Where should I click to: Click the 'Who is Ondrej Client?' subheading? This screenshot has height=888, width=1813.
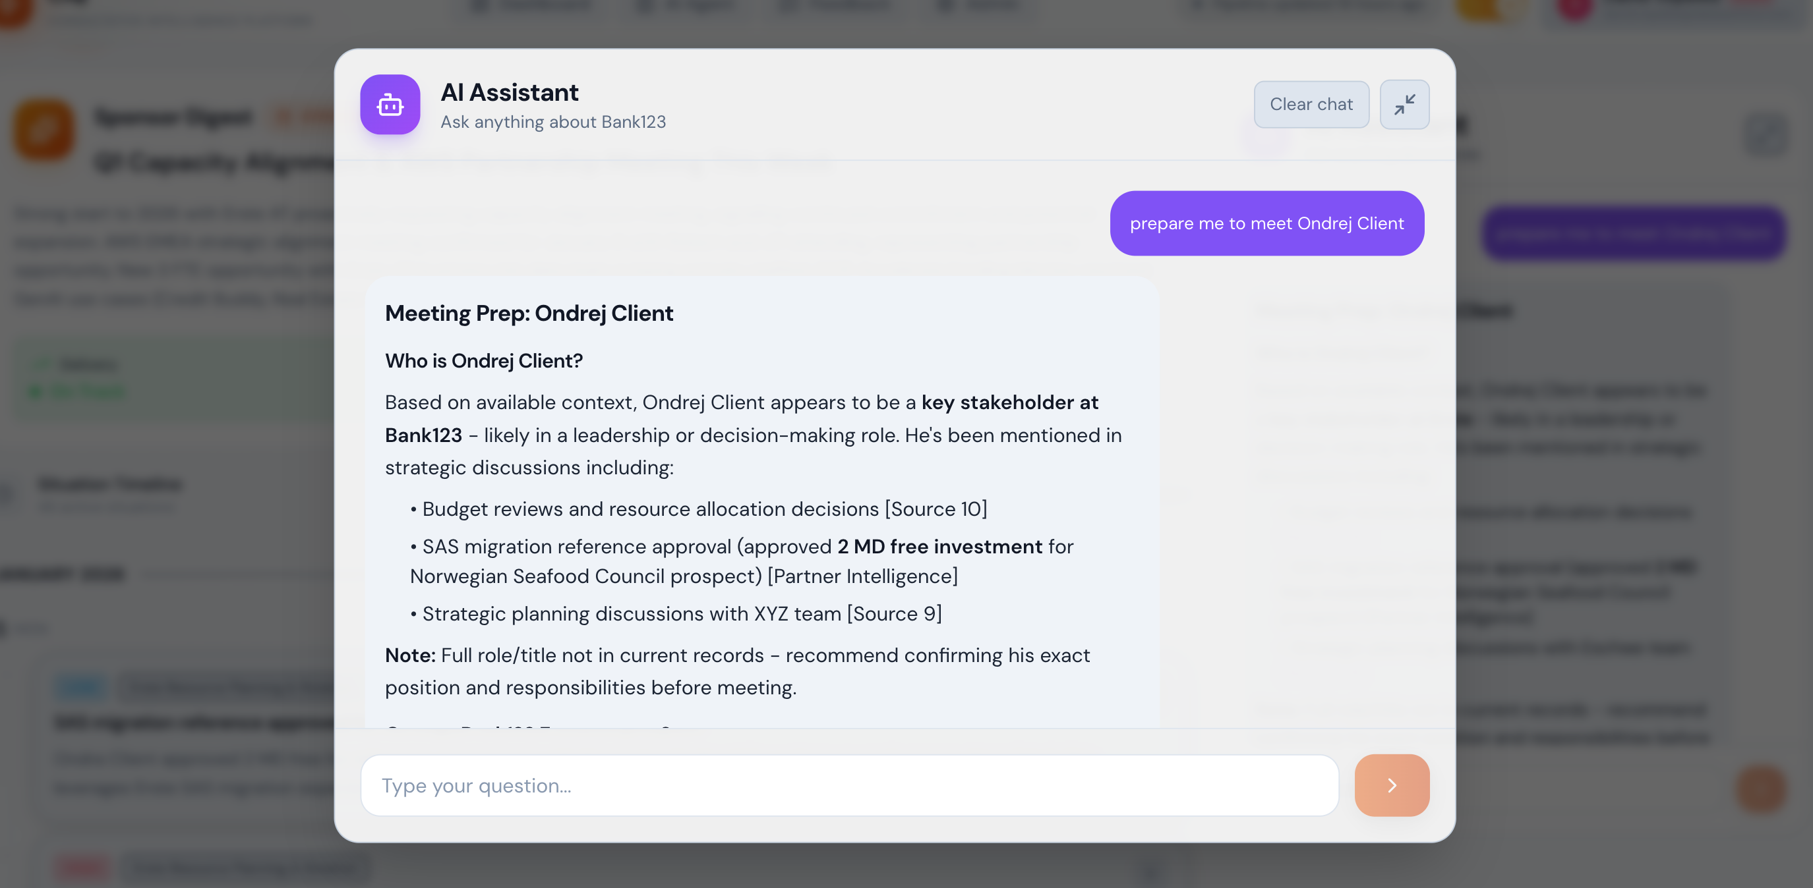click(483, 361)
